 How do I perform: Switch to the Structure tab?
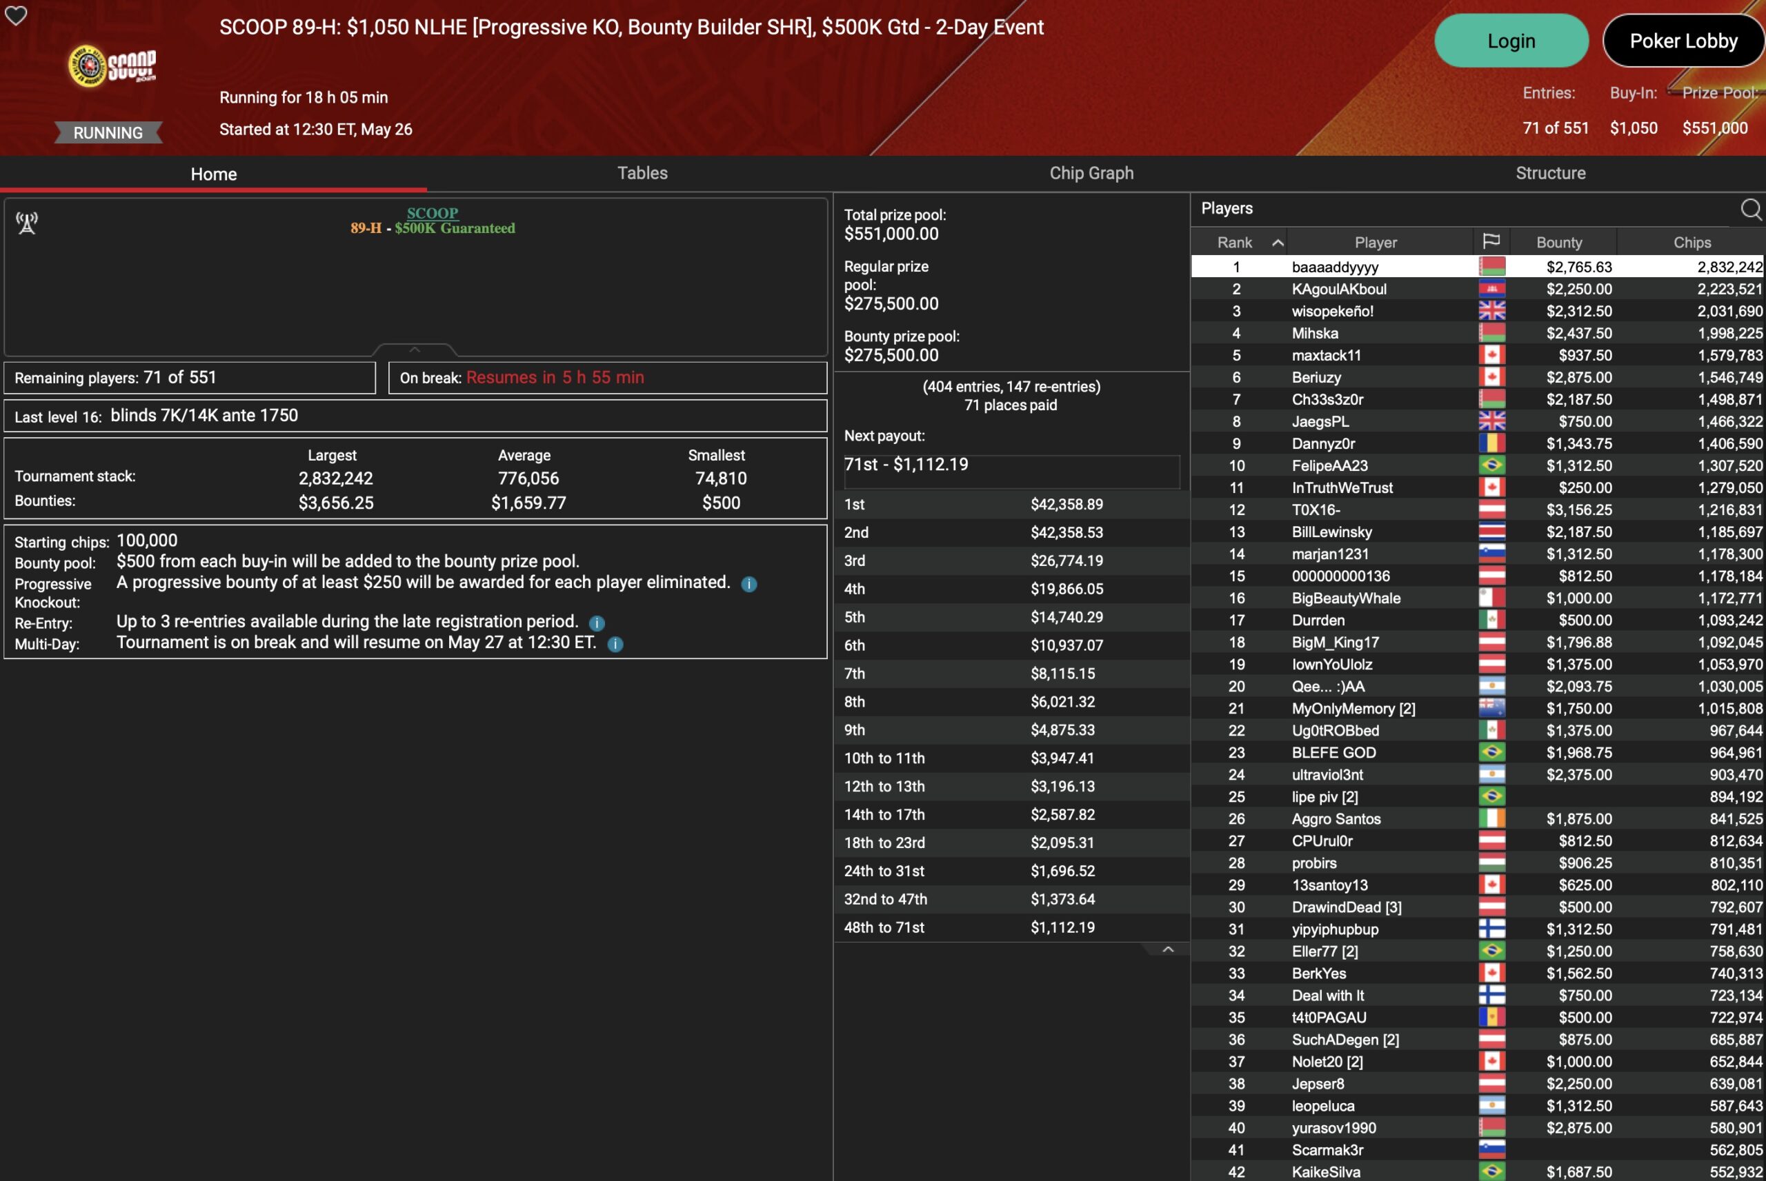coord(1551,173)
